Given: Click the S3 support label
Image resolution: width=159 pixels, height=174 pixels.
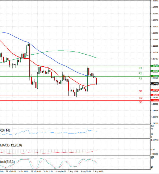Looking at the screenshot, I should (x=140, y=102).
